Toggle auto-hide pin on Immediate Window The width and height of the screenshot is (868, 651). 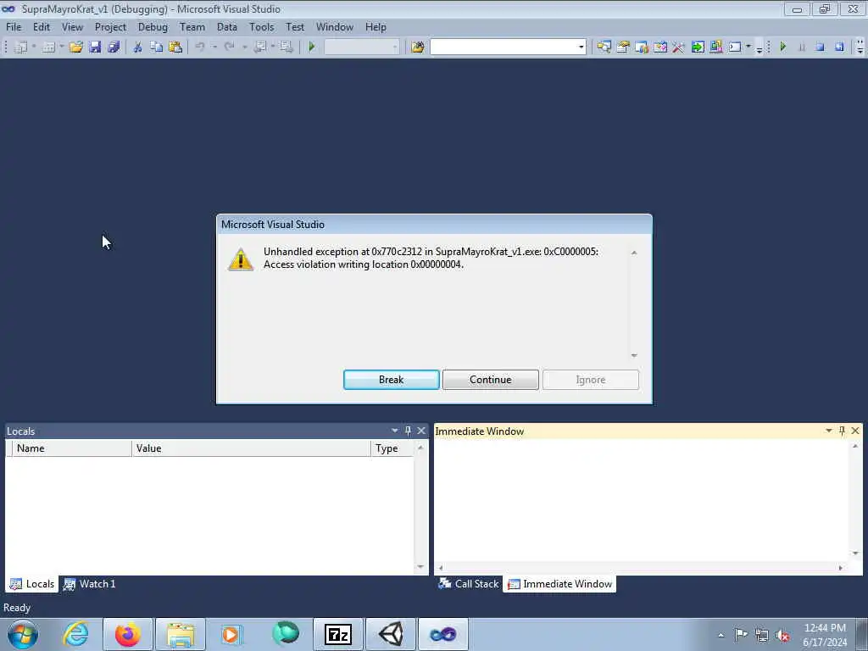(x=842, y=431)
